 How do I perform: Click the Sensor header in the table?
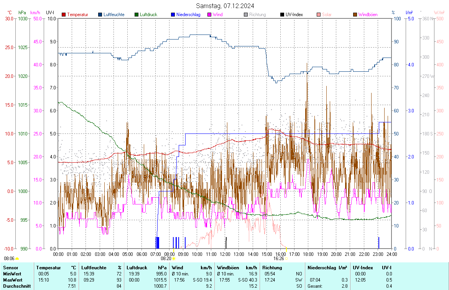tap(10, 267)
